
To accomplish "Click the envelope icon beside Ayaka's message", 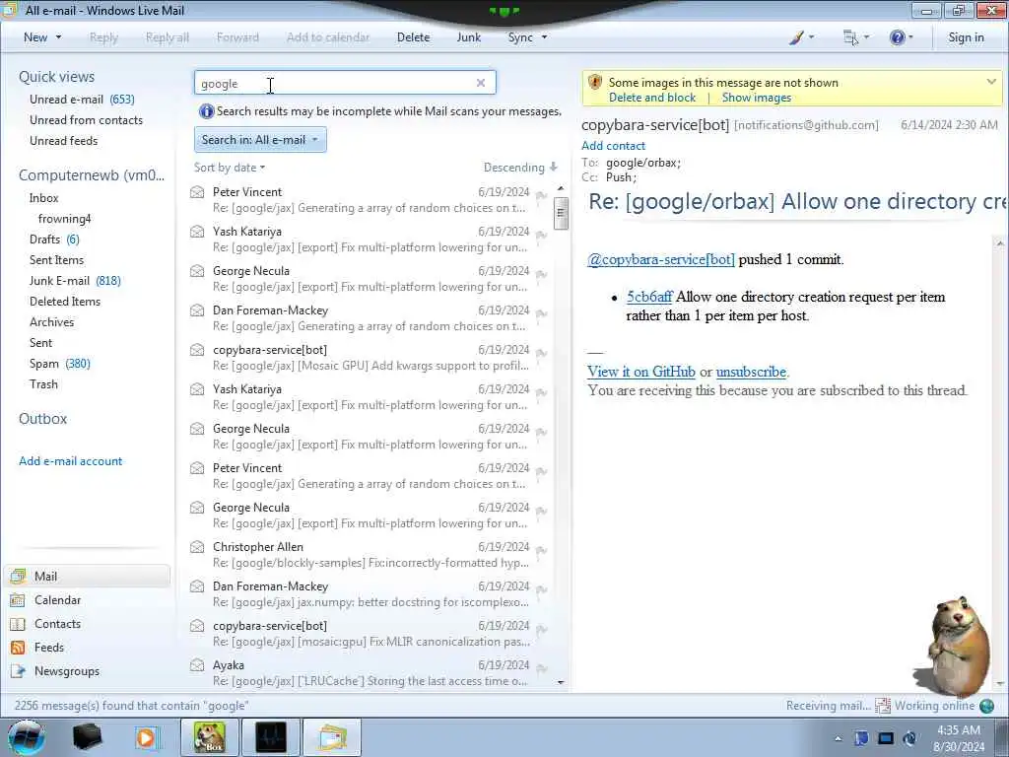I will click(x=197, y=665).
